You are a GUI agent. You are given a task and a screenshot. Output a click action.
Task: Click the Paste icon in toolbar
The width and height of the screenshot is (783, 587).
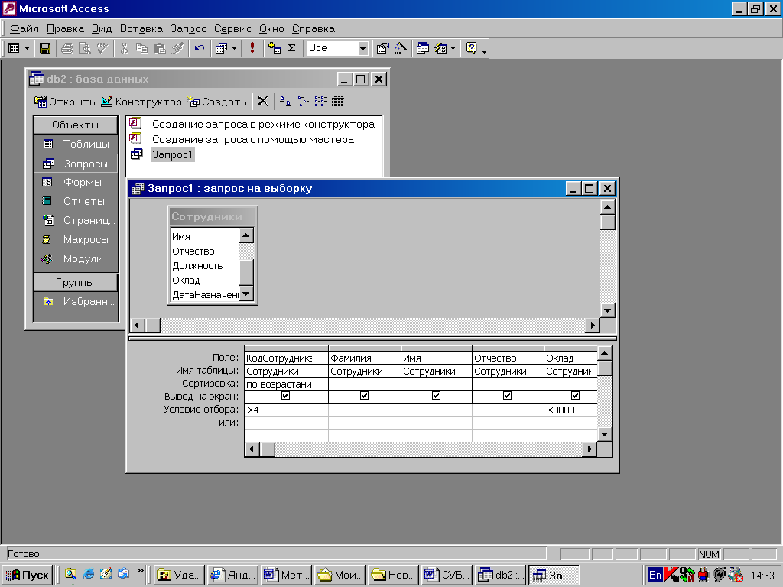[159, 48]
